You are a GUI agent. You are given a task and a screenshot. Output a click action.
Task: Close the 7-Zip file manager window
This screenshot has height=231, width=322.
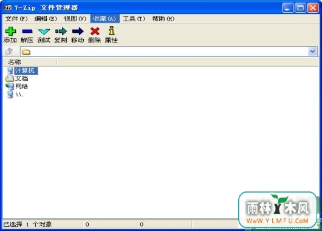pos(313,8)
